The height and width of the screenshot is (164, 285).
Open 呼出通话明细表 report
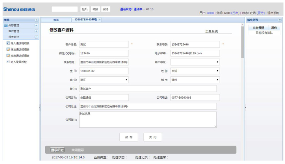tap(20, 49)
